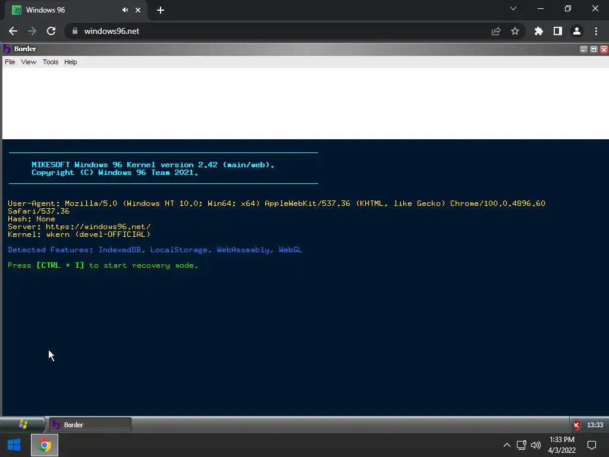Click Chrome icon in Windows taskbar
The height and width of the screenshot is (457, 609).
point(45,445)
